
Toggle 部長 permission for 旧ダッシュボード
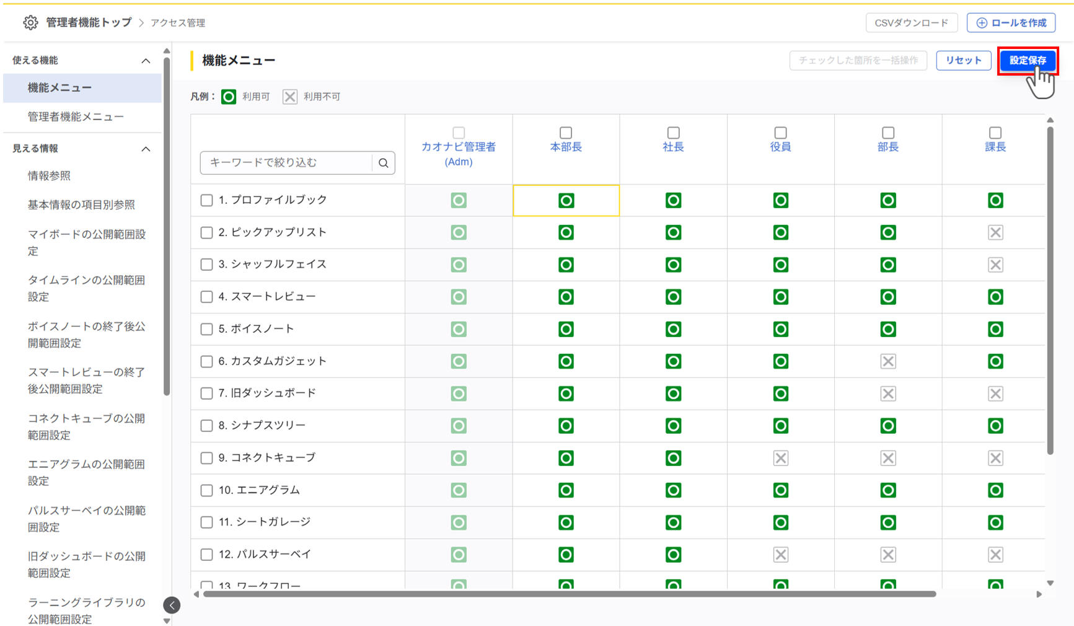(888, 394)
